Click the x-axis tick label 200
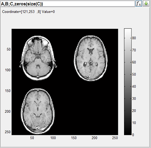This screenshot has height=148, width=151. (94, 138)
